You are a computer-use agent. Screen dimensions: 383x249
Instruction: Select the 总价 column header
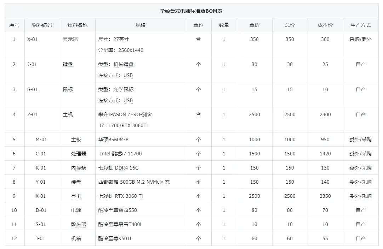(290, 25)
